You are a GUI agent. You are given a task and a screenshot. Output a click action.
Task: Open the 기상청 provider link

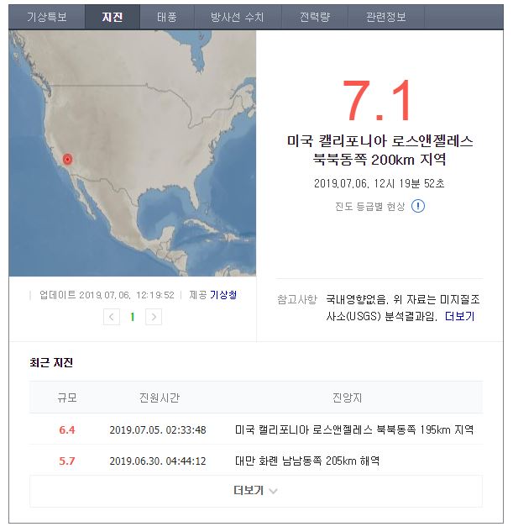[x=223, y=295]
